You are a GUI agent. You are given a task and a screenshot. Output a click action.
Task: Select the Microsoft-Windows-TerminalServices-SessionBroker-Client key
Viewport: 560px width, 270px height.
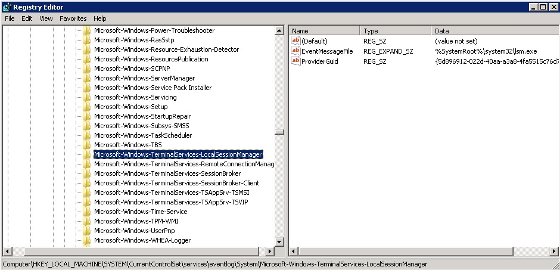click(x=177, y=183)
